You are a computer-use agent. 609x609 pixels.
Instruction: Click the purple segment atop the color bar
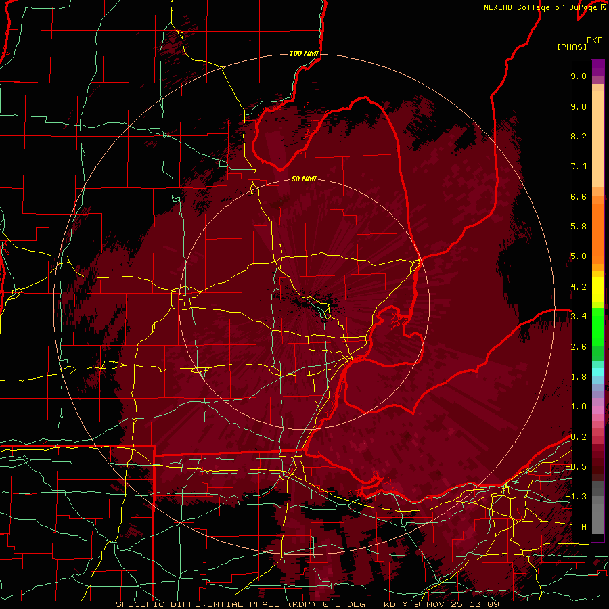coord(597,68)
